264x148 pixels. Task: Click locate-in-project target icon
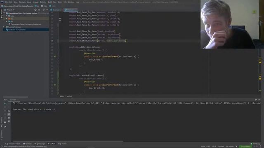pos(35,10)
